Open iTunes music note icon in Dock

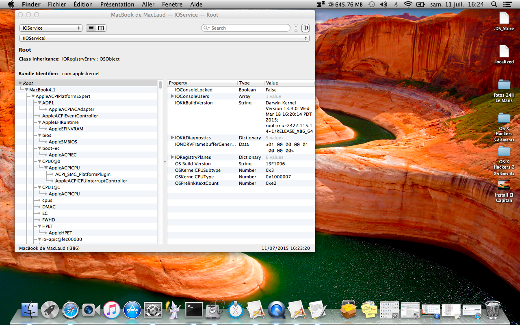pyautogui.click(x=112, y=310)
